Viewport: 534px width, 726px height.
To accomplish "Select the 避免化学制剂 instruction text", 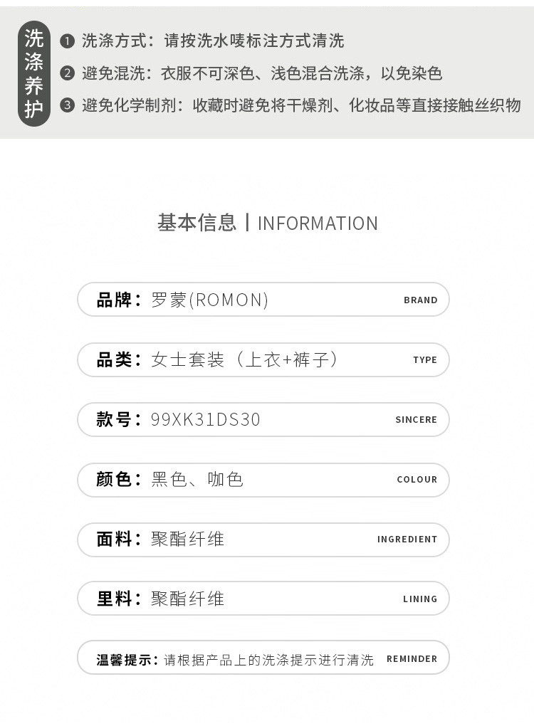I will [x=301, y=106].
